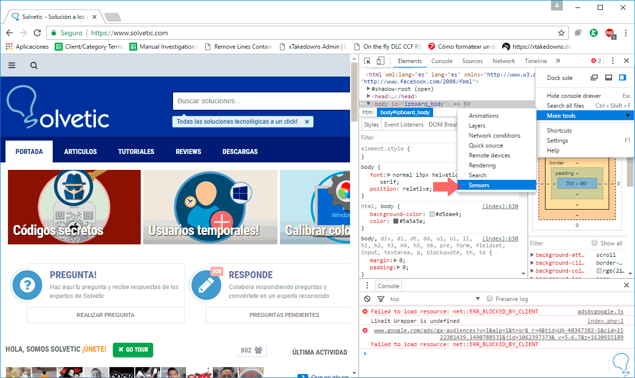Image resolution: width=635 pixels, height=378 pixels.
Task: Click the console filter funnel icon
Action: click(x=381, y=299)
